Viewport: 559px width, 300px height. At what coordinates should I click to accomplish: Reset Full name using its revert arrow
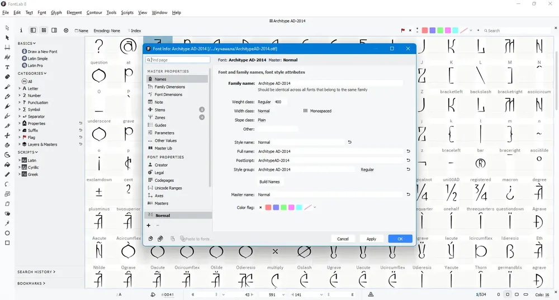[408, 152]
